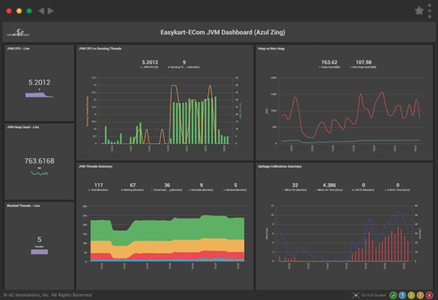This screenshot has width=438, height=300.
Task: Click the forward navigation arrow
Action: [x=50, y=11]
